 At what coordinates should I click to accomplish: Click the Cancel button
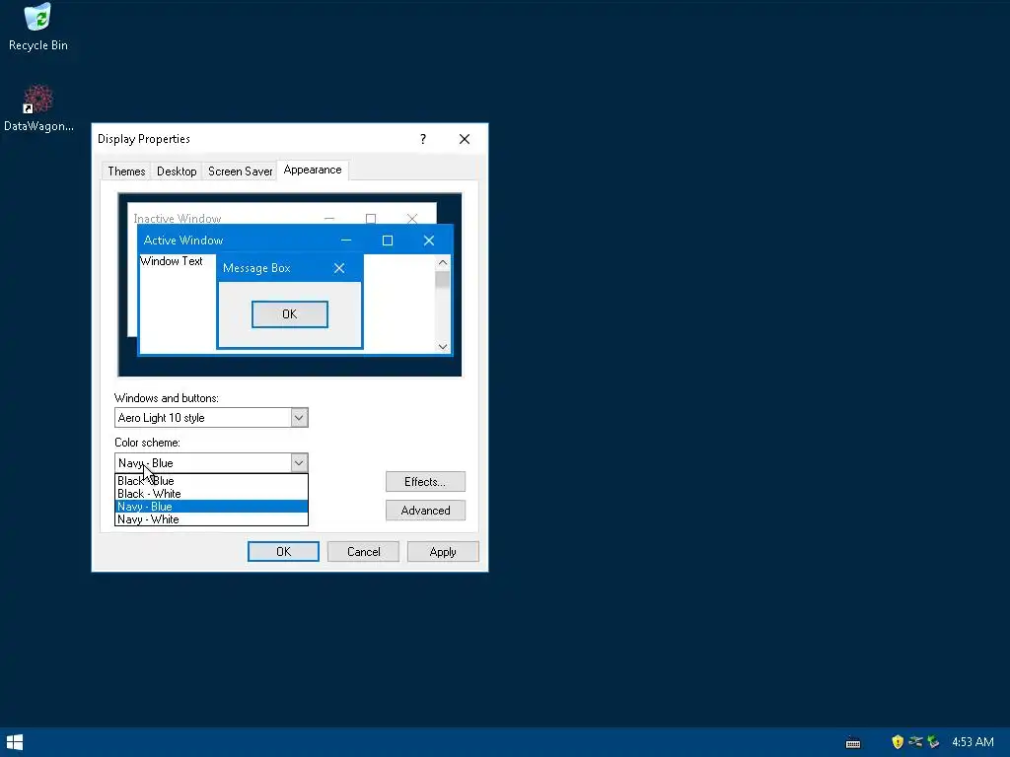(363, 552)
